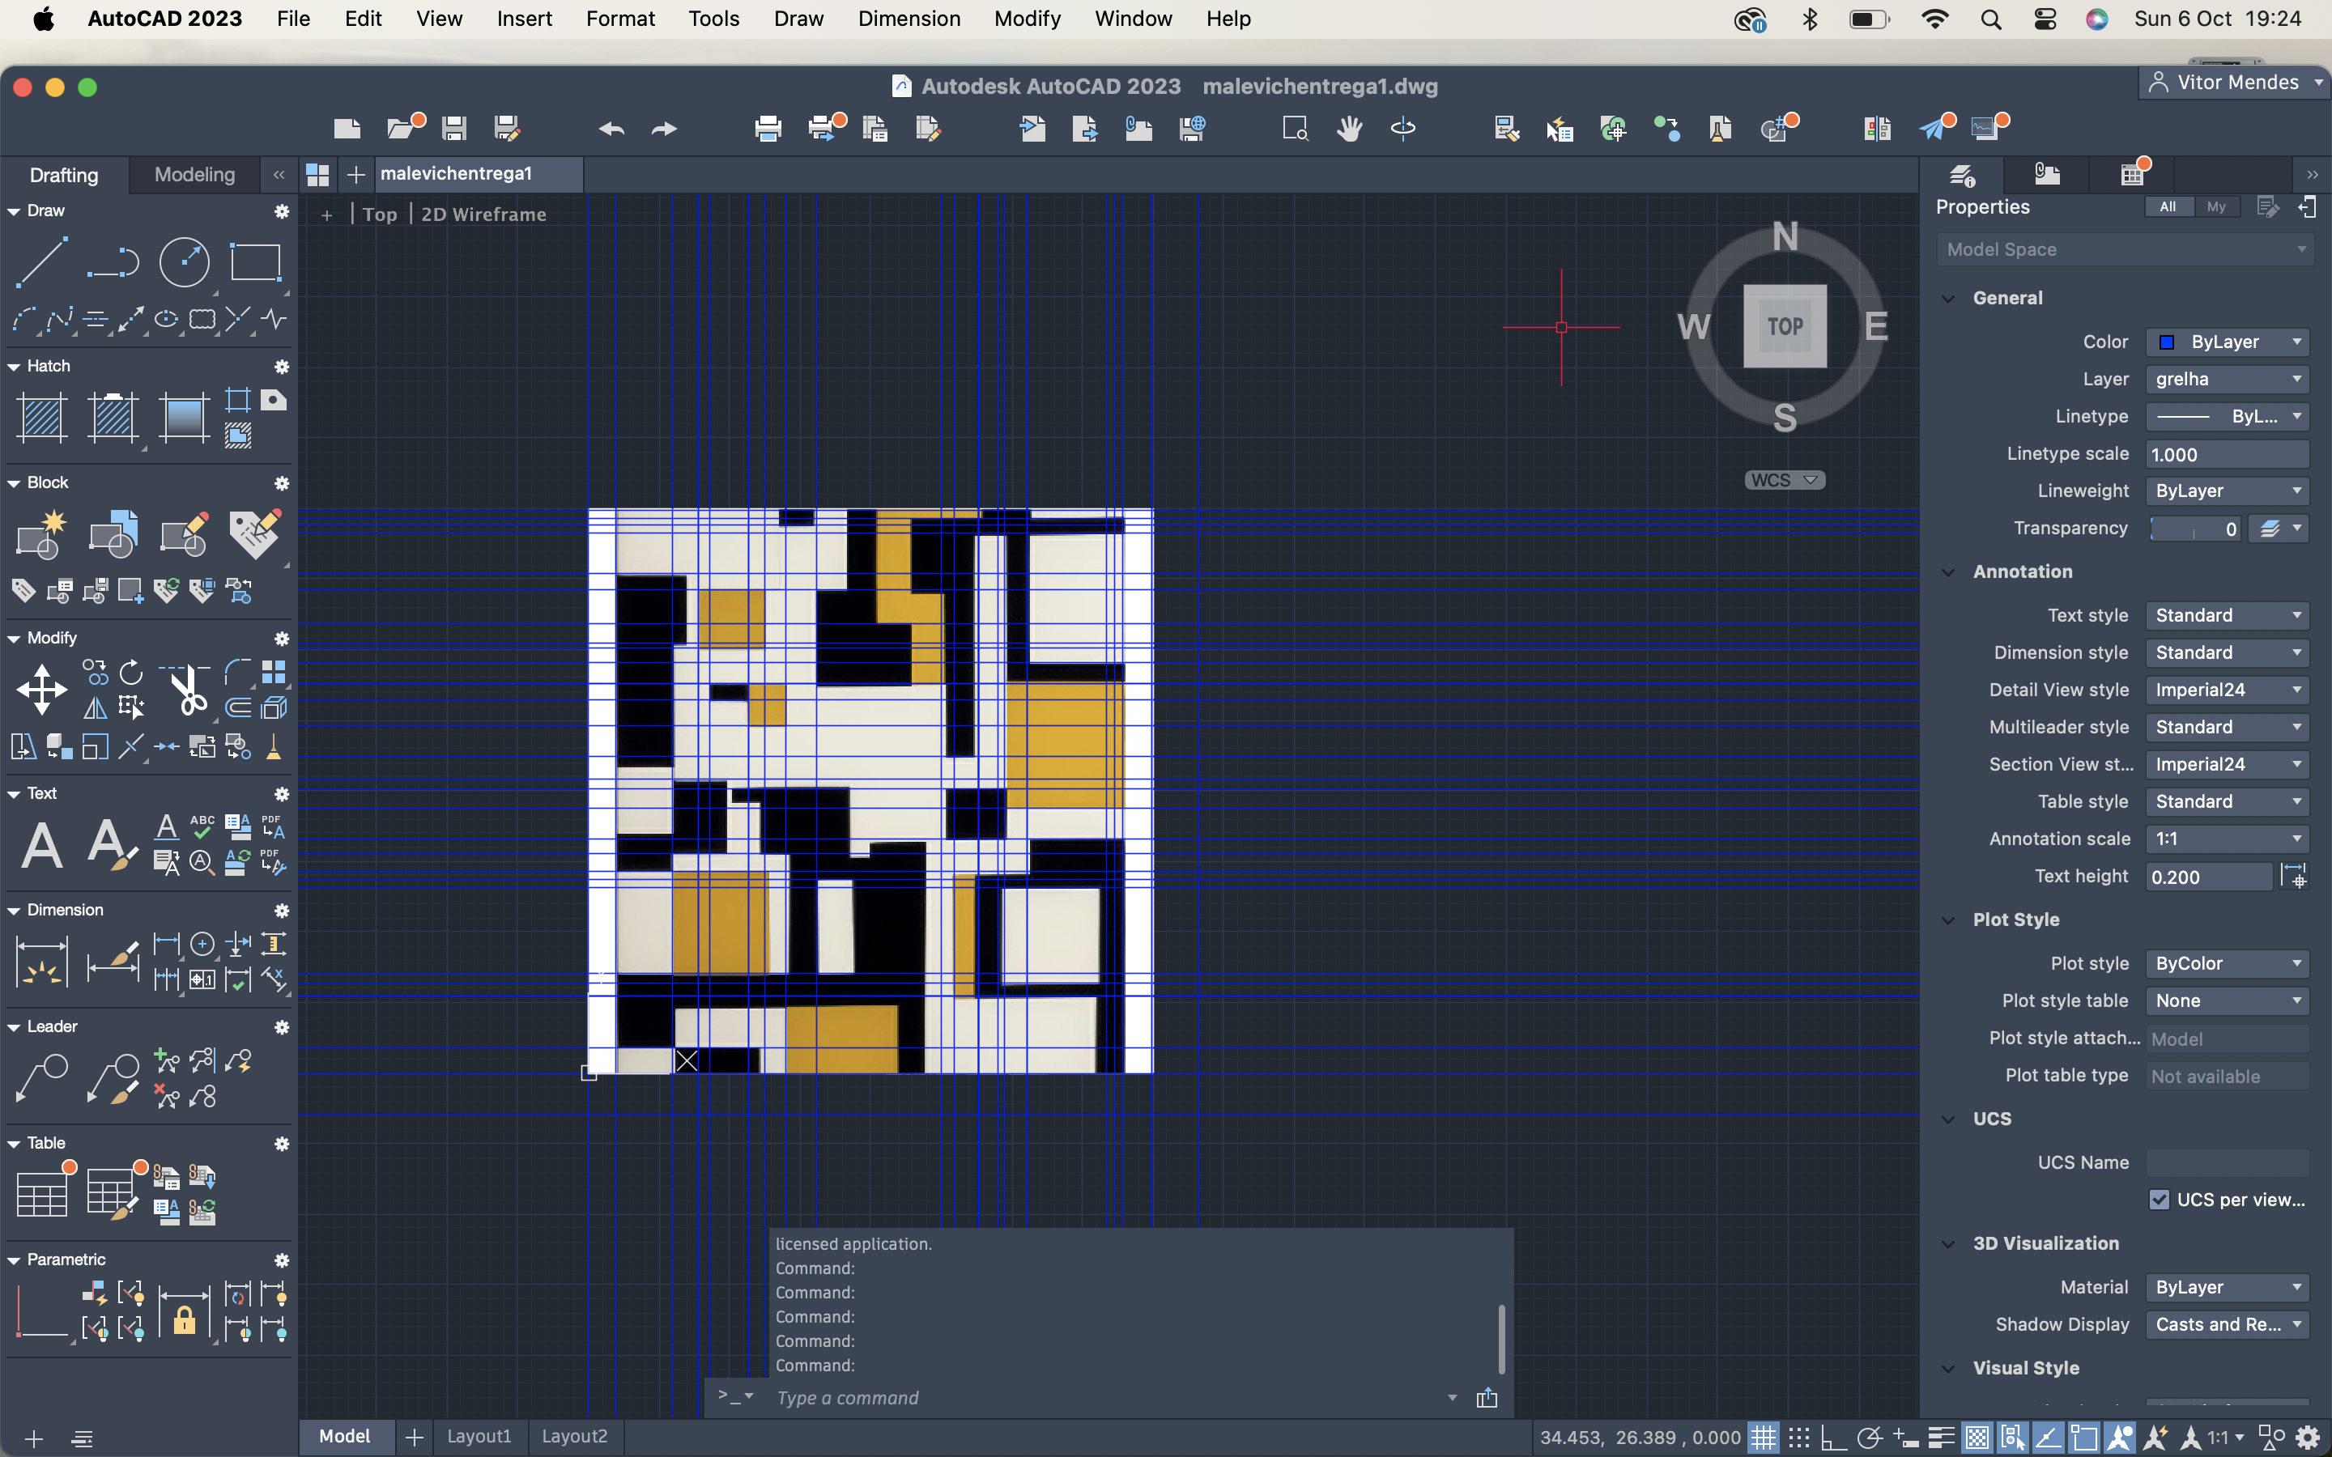Toggle UCS per viewport checkbox

(x=2159, y=1200)
